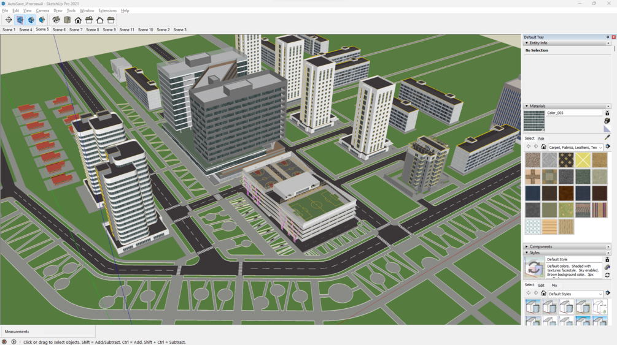Viewport: 617px width, 345px height.
Task: Click the info status bar icon
Action: point(14,342)
